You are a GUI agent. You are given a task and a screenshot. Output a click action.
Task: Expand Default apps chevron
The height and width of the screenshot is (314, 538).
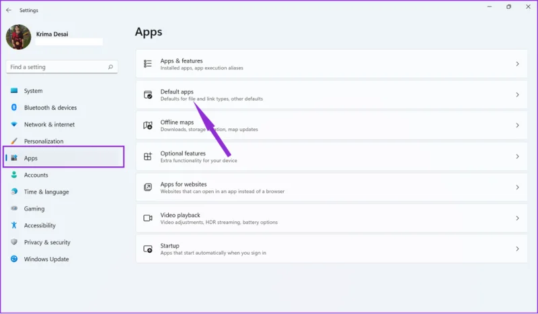[517, 95]
